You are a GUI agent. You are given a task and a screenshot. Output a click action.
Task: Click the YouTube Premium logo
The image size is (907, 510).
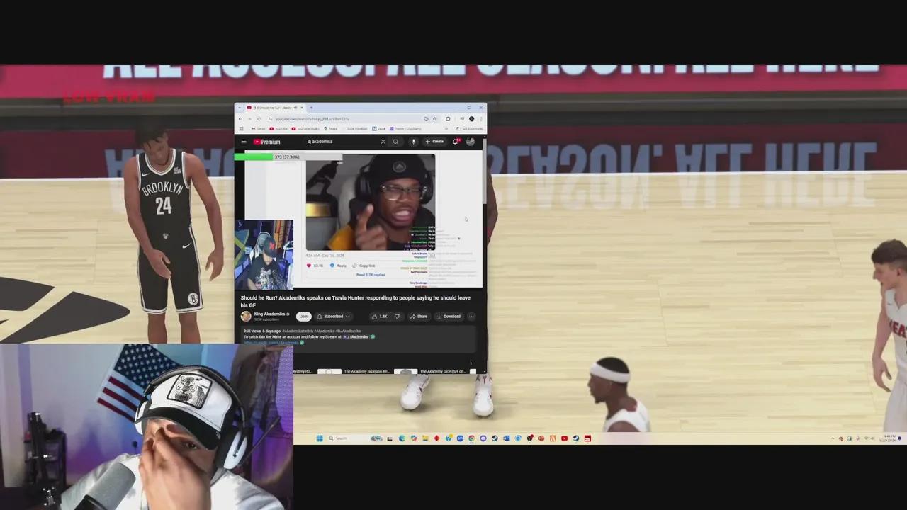(x=266, y=142)
